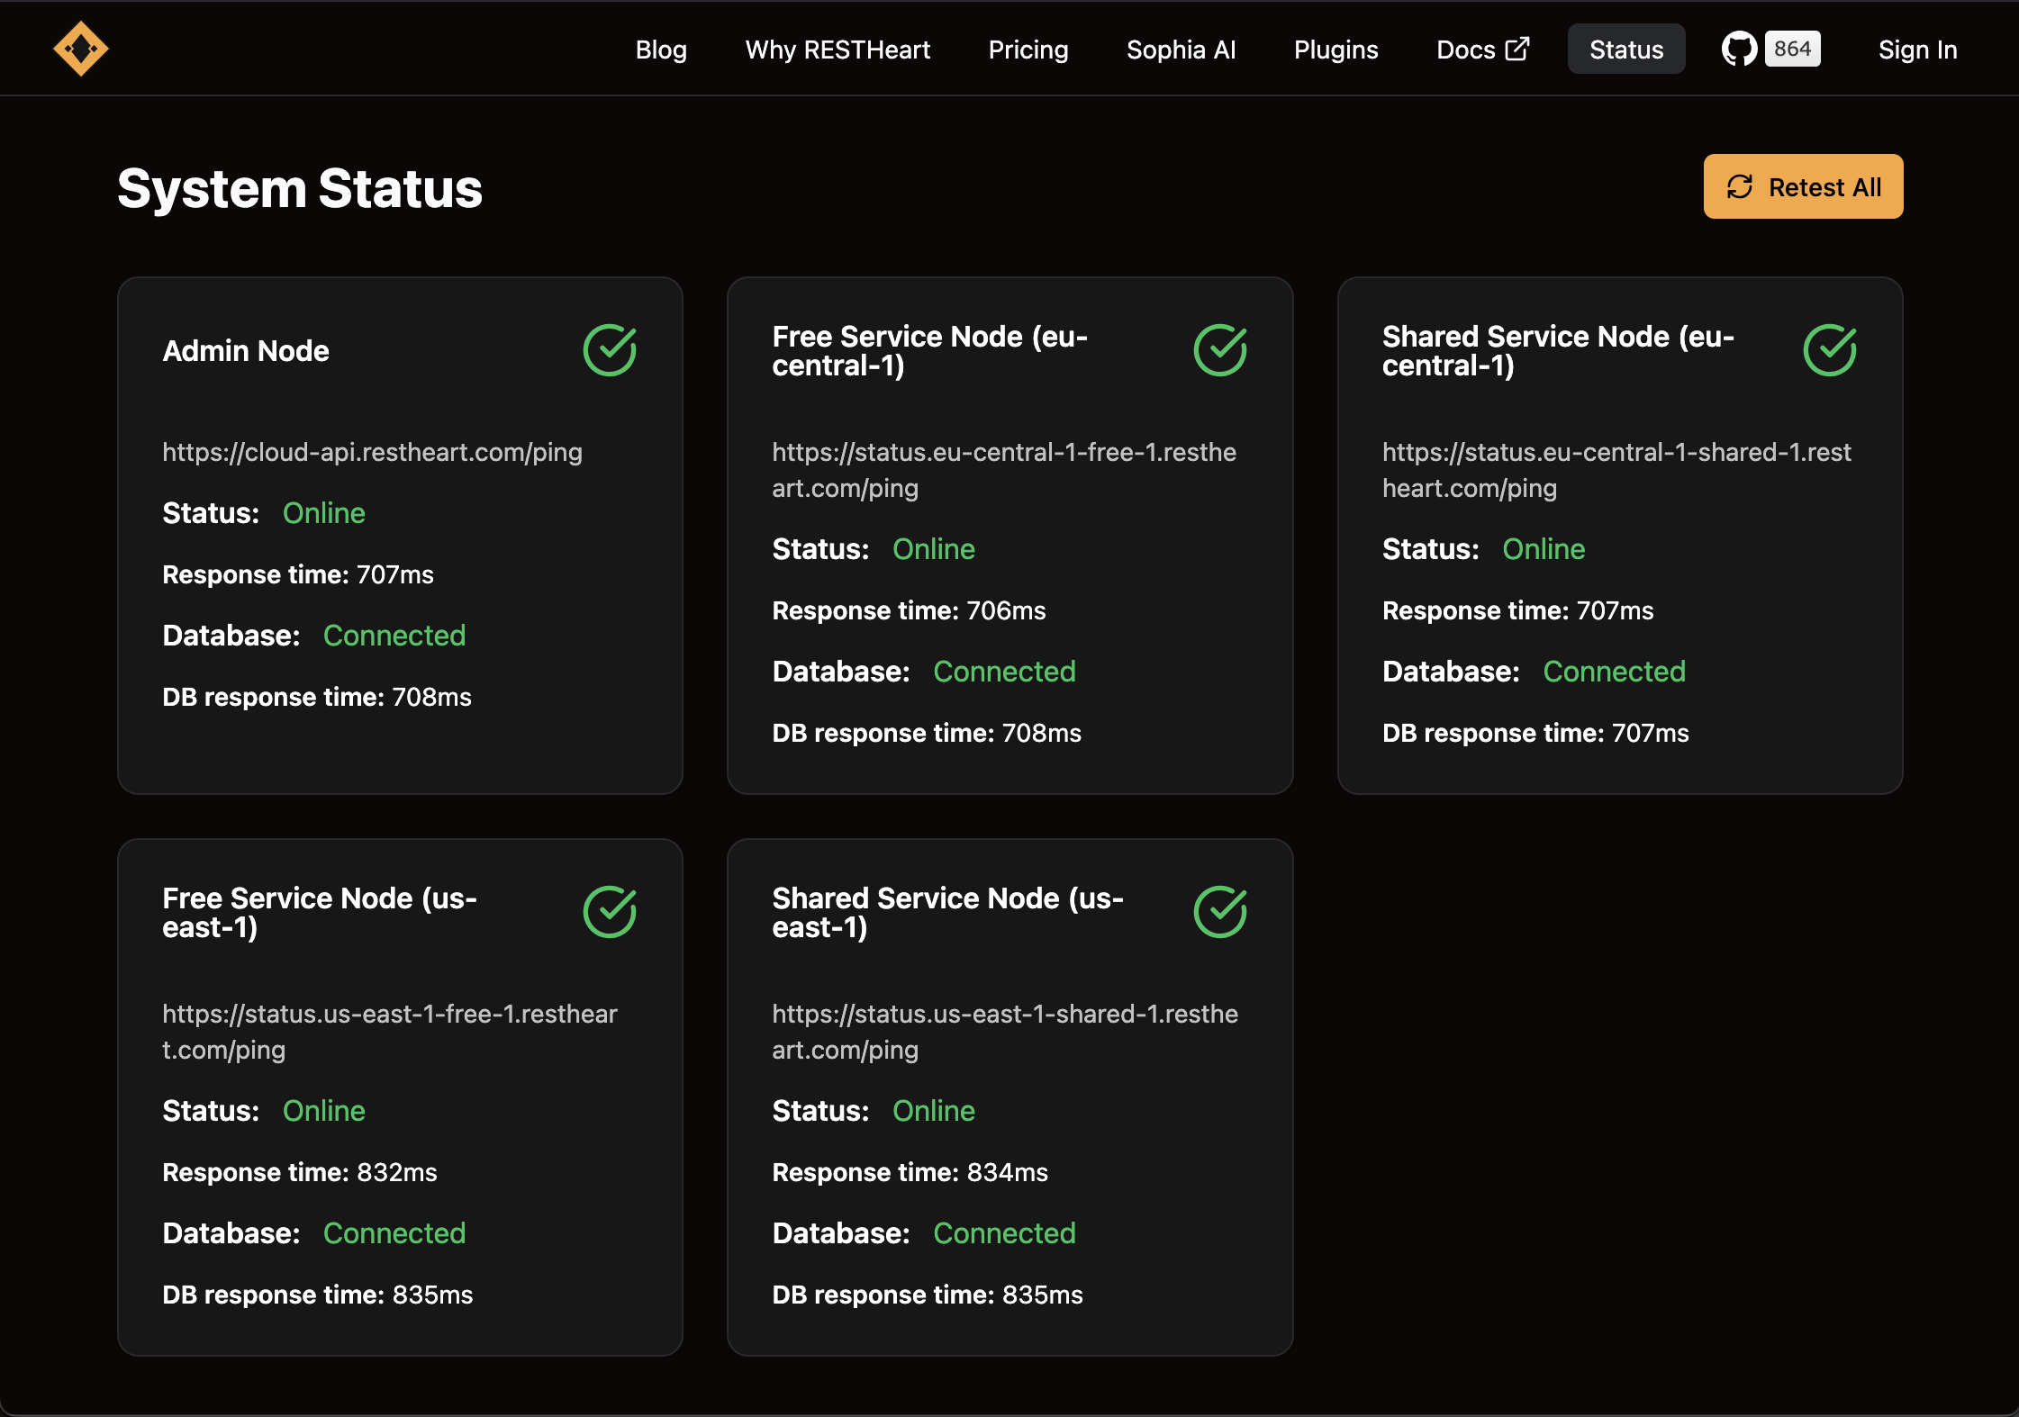Image resolution: width=2019 pixels, height=1417 pixels.
Task: Click Admin Node Online status text
Action: [x=324, y=513]
